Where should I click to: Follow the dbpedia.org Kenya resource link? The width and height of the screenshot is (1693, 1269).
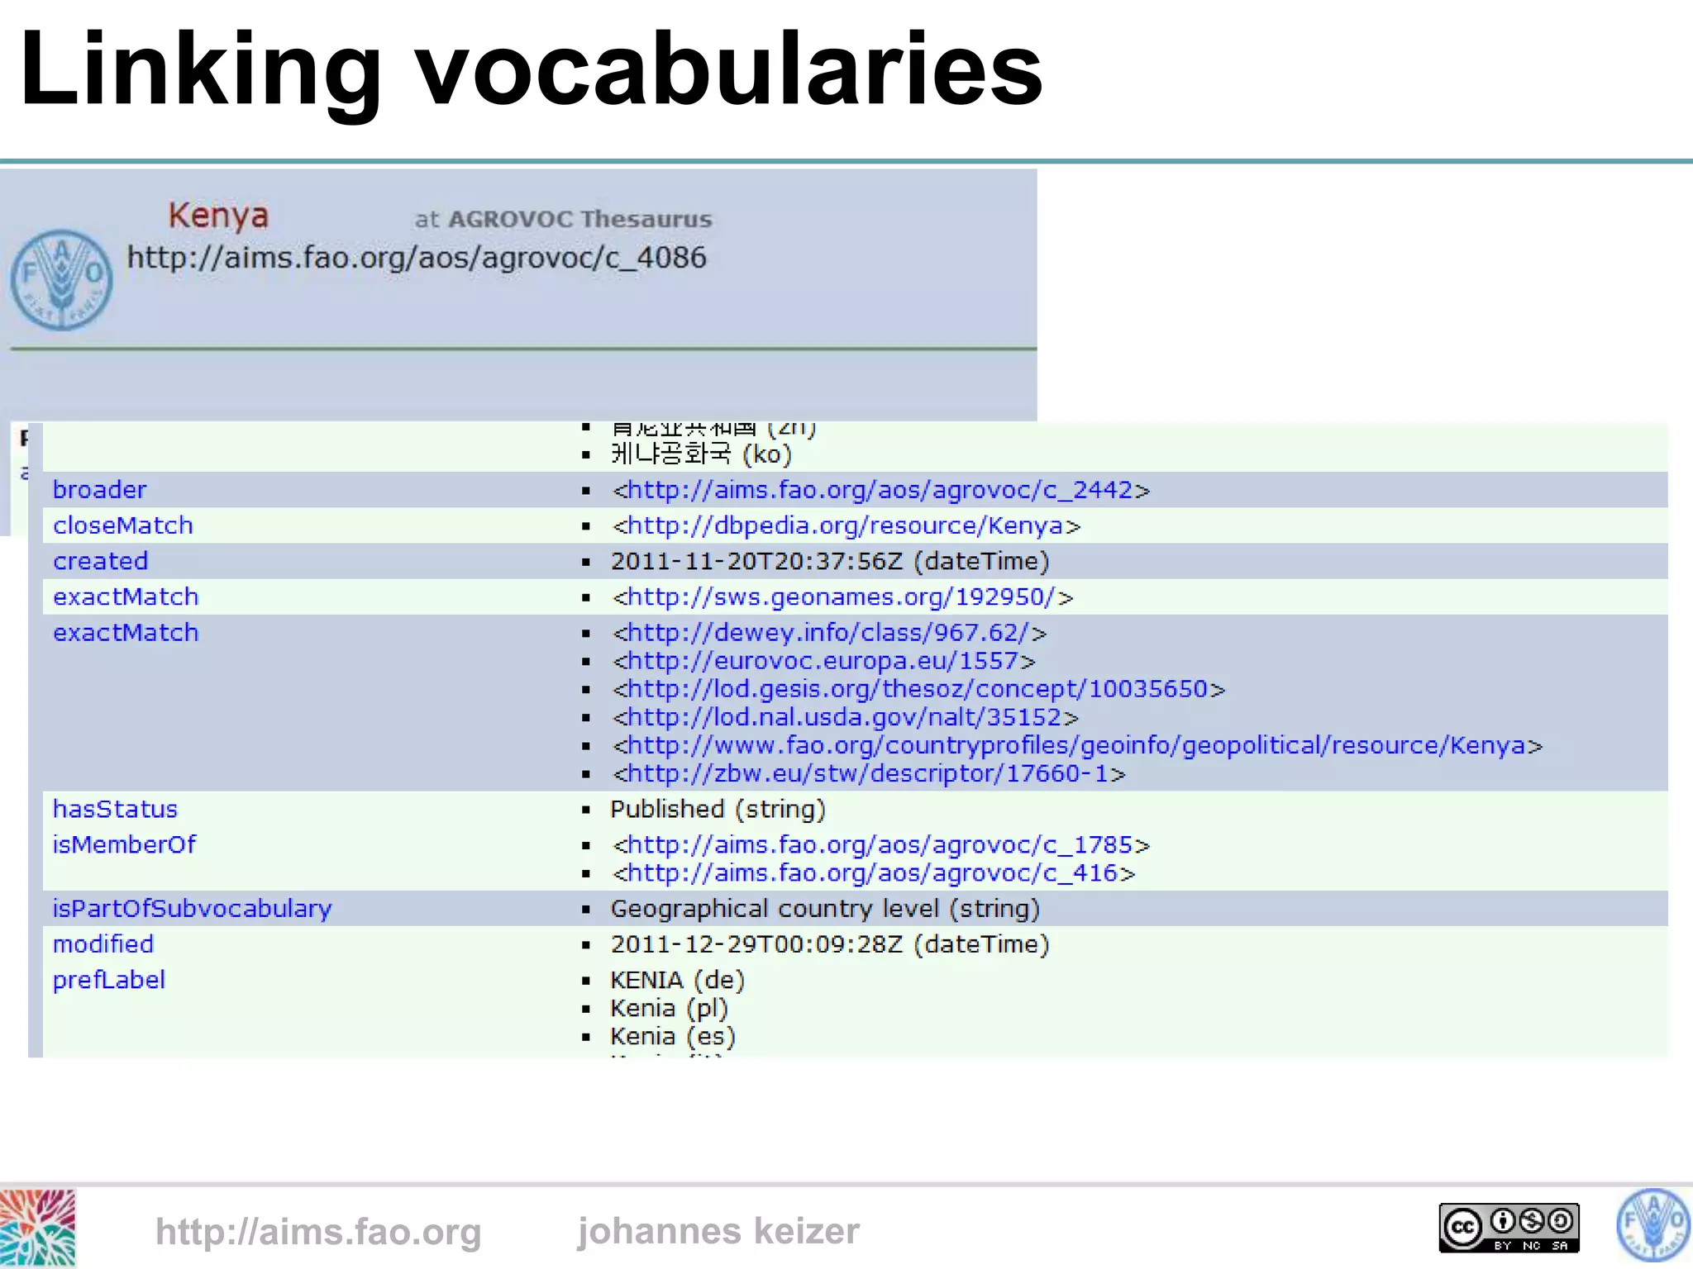[x=846, y=525]
